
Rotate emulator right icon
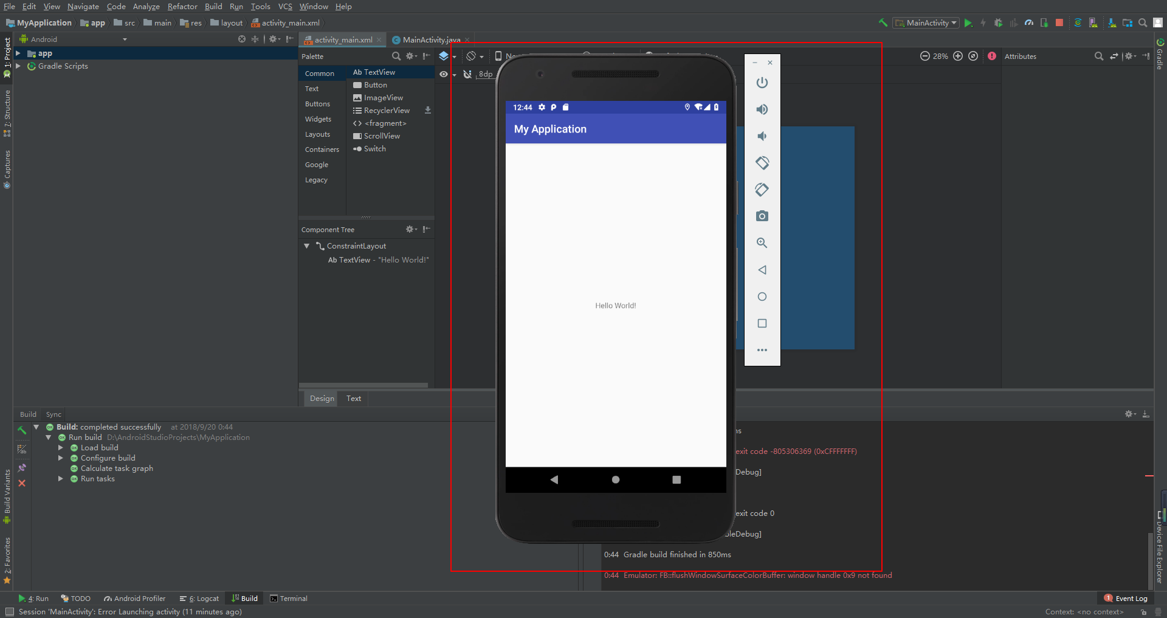click(762, 190)
